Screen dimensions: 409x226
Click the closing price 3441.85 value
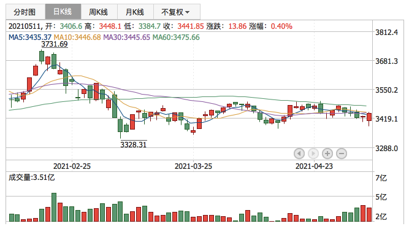[191, 26]
